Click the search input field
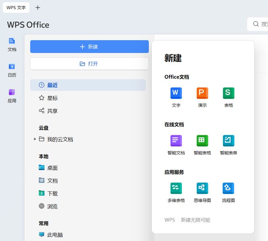 click(x=257, y=24)
